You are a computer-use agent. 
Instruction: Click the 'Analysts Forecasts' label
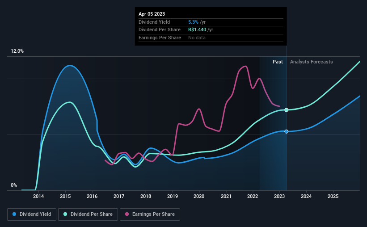coord(311,62)
